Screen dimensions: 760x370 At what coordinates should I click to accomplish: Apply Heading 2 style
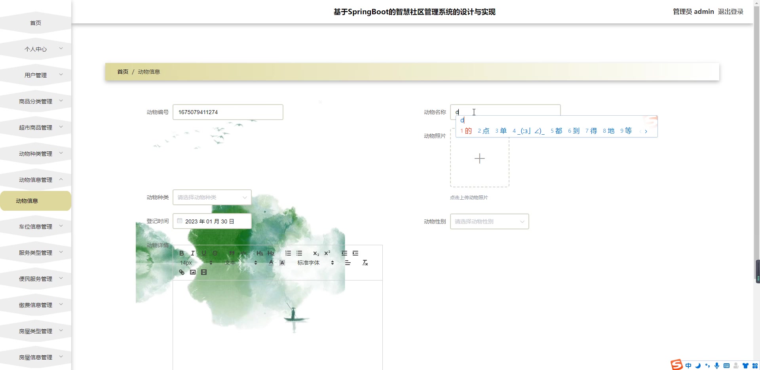(x=271, y=253)
